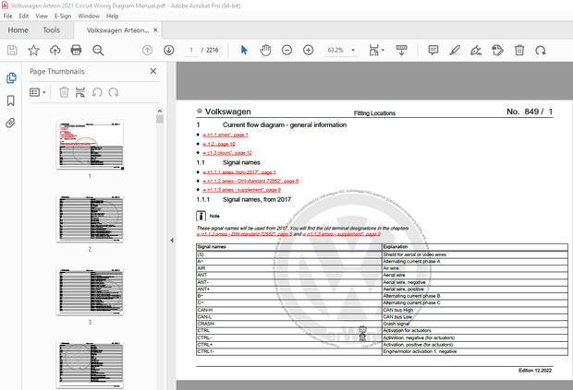Open the E-Sign menu
Image resolution: width=573 pixels, height=390 pixels.
click(63, 16)
